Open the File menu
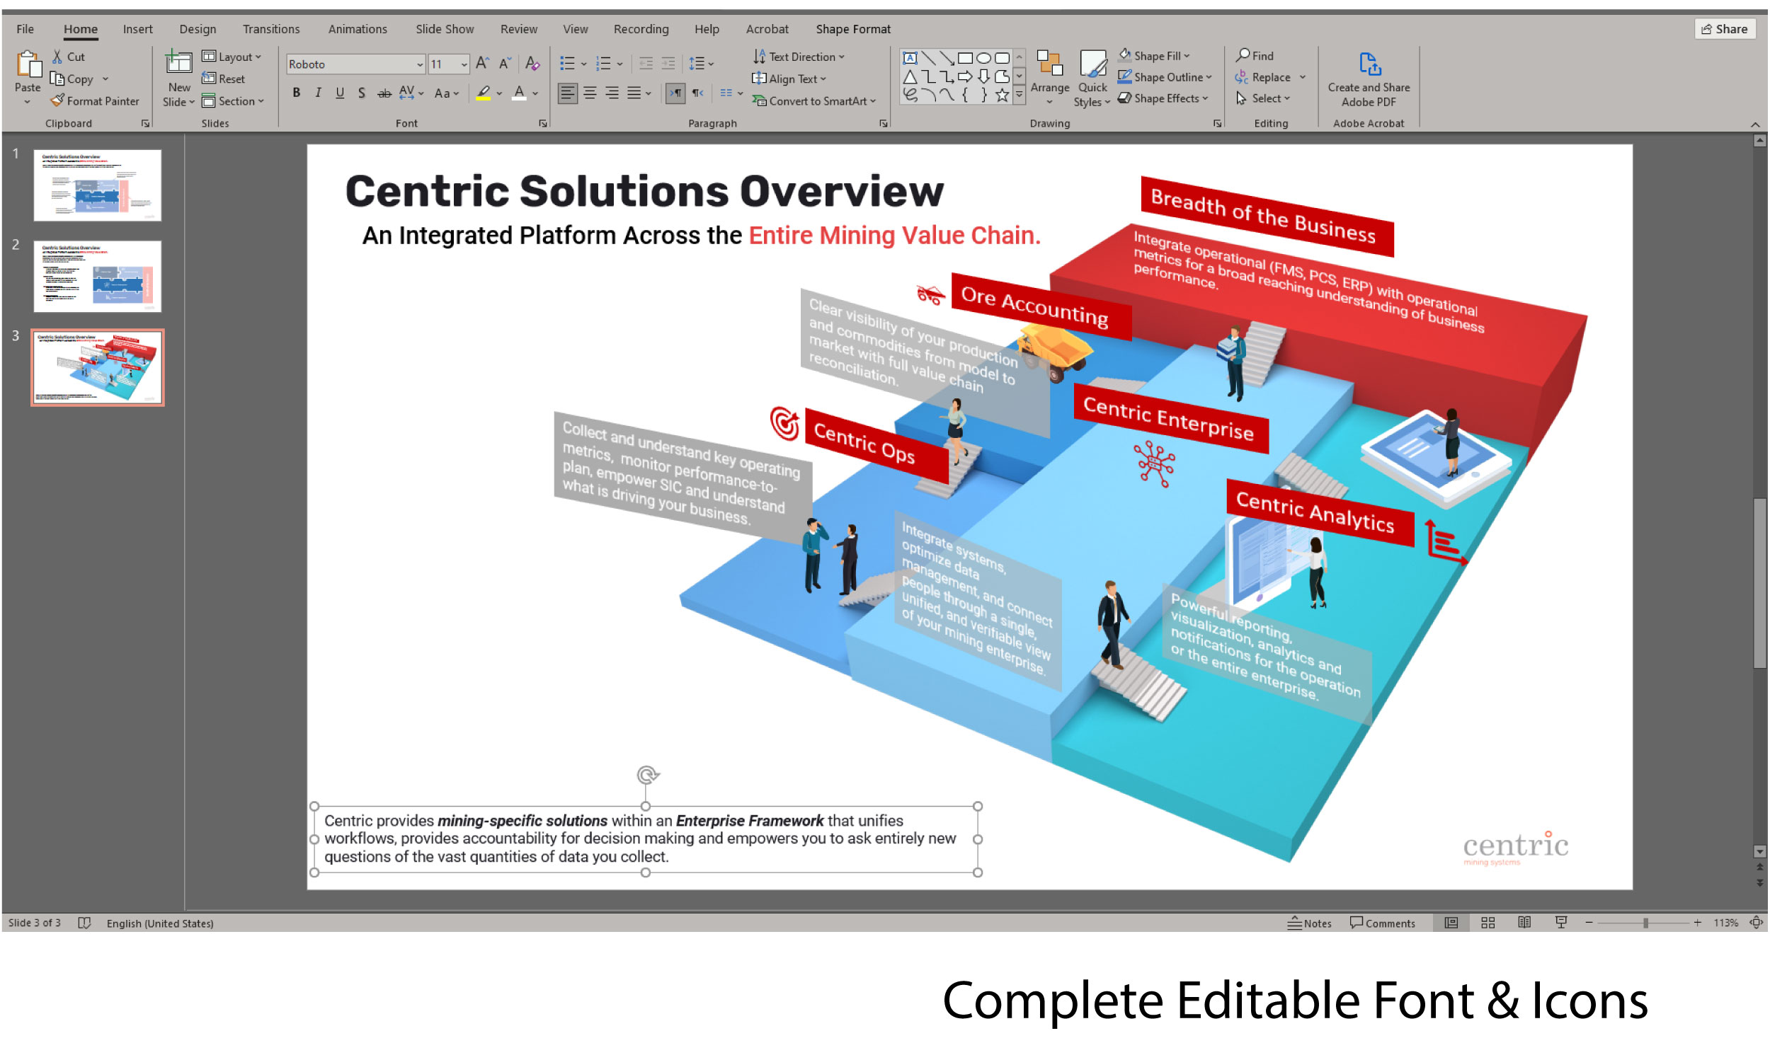The height and width of the screenshot is (1043, 1770). tap(25, 29)
